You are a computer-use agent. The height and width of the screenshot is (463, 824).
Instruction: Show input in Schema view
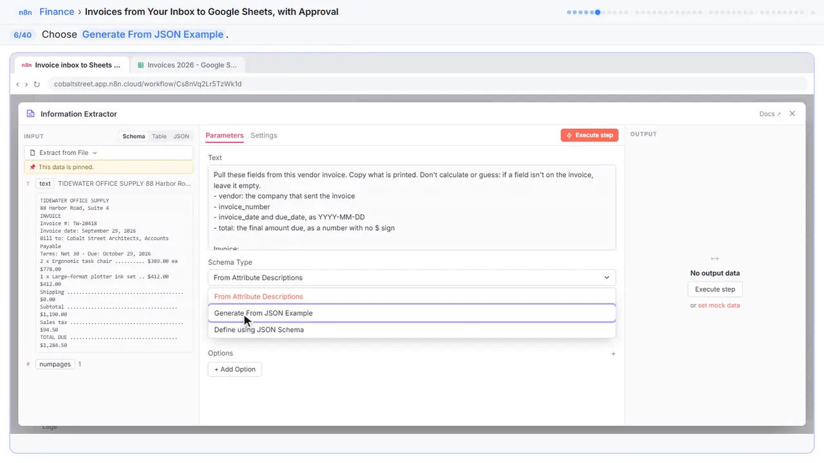[134, 136]
